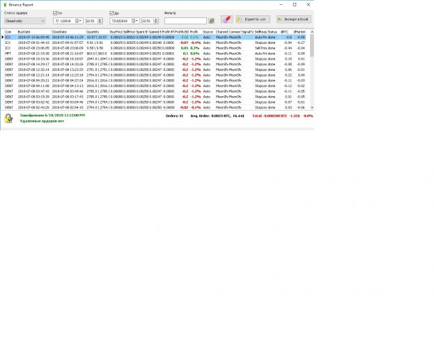434x359 pixels.
Task: Open the order status dropdown showing Closed only
Action: 25,21
